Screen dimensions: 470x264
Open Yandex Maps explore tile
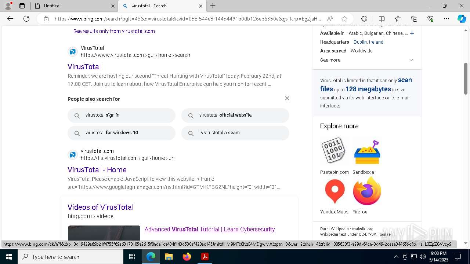click(x=334, y=196)
